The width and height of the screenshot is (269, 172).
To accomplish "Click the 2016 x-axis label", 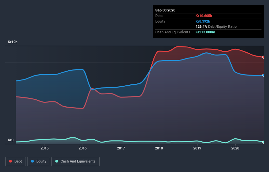I will [83, 148].
